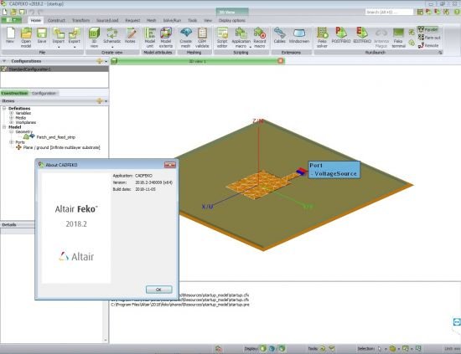Click the Application macro icon

tap(241, 38)
